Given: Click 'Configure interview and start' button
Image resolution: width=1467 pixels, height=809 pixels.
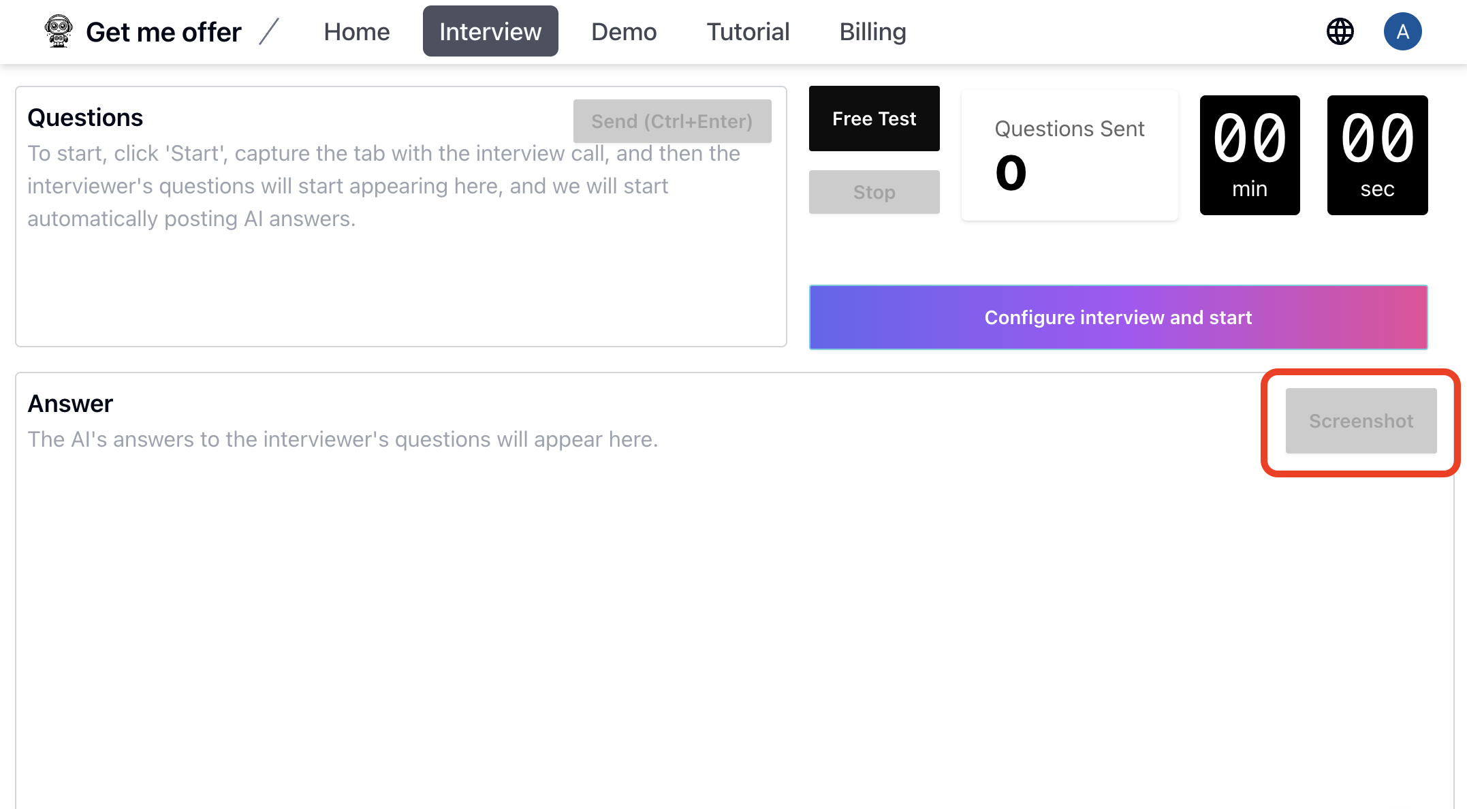Looking at the screenshot, I should [x=1118, y=317].
